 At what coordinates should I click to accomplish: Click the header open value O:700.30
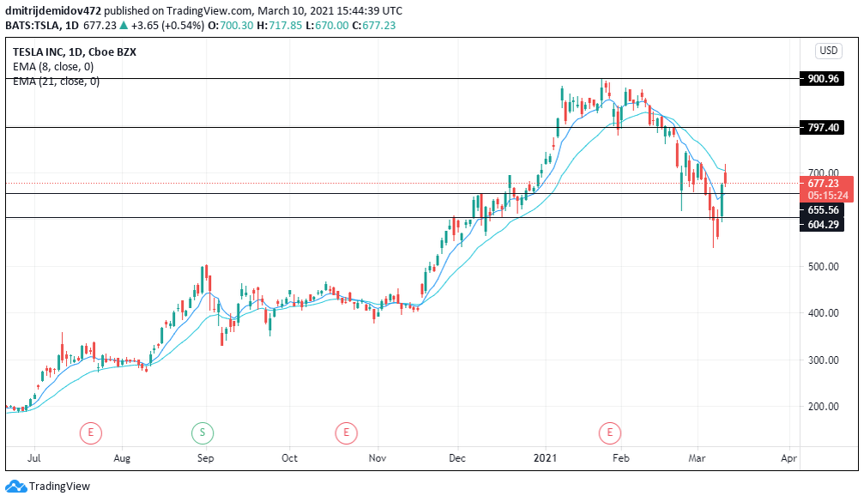pyautogui.click(x=231, y=26)
